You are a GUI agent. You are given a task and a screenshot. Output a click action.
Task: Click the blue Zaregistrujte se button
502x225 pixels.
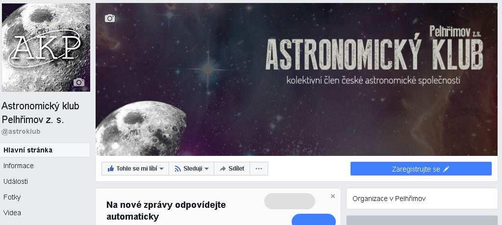(421, 169)
